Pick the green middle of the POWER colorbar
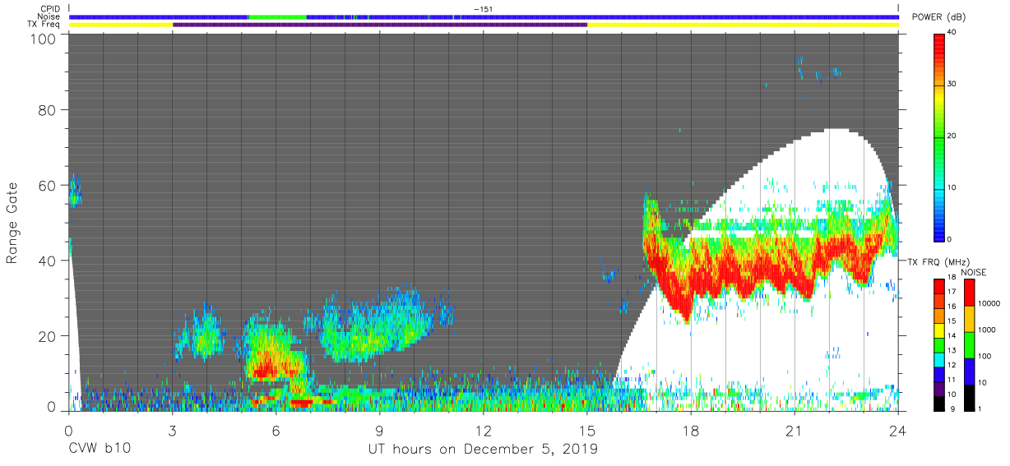 (x=939, y=136)
